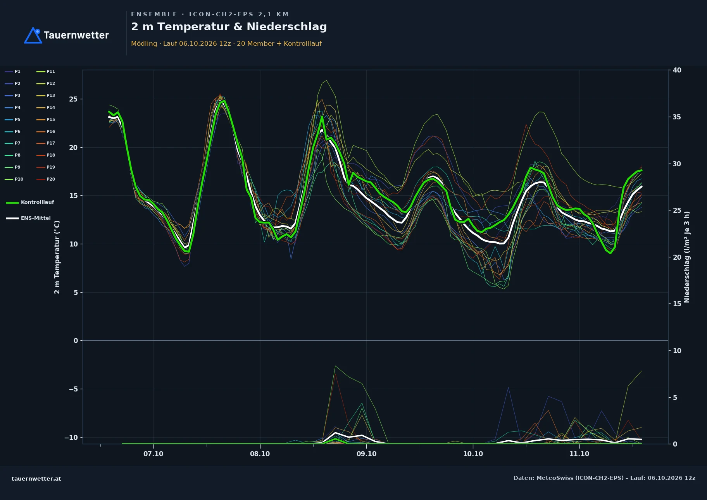Select legend entry P9
This screenshot has height=500, width=707.
click(13, 167)
